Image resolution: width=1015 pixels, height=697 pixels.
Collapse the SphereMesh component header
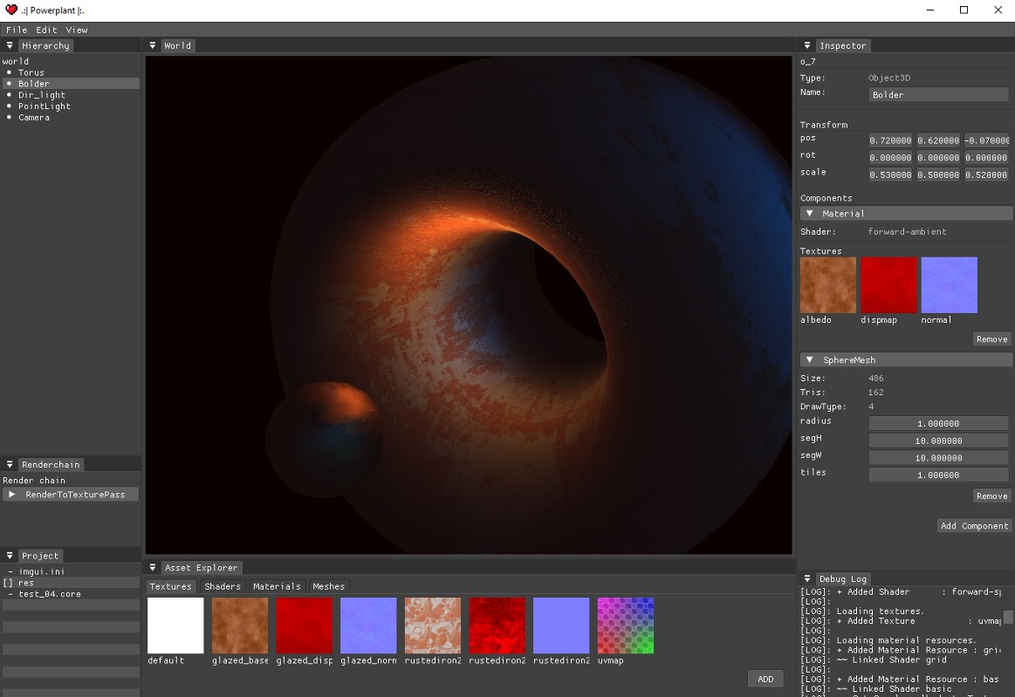coord(906,359)
